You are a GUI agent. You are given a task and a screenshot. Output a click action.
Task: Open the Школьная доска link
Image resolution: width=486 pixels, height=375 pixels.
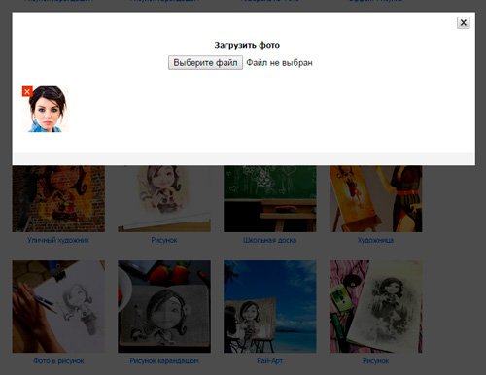pyautogui.click(x=270, y=240)
